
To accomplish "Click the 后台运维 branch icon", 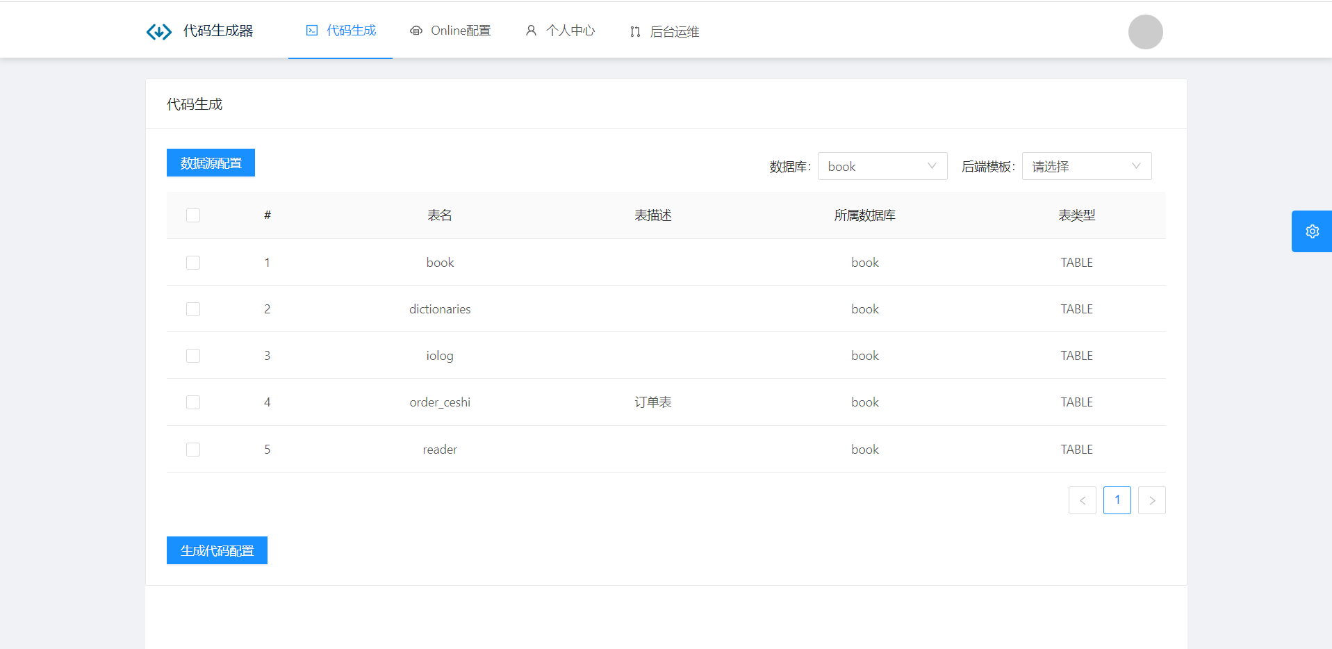I will [x=635, y=31].
